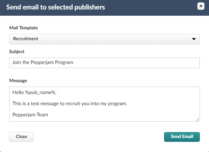Click the 'Hello %pub_name%,' line
The height and width of the screenshot is (152, 209).
pos(34,93)
